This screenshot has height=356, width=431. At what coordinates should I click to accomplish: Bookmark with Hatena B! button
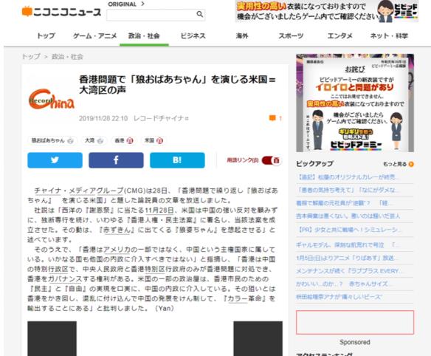point(177,160)
